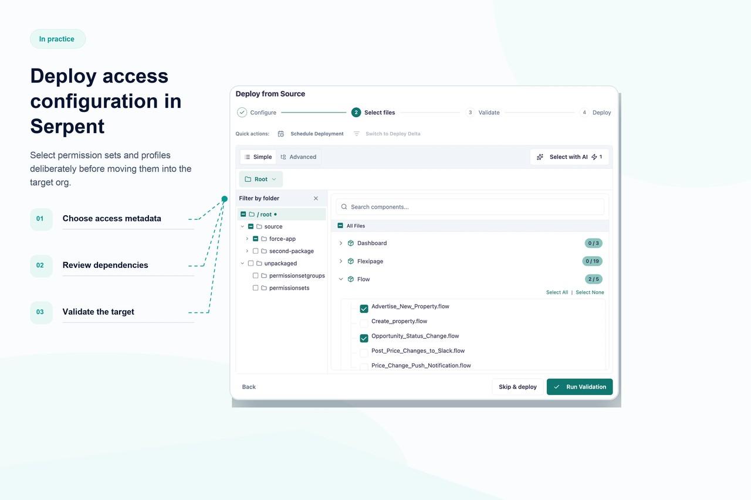Image resolution: width=751 pixels, height=500 pixels.
Task: Click the Skip & deploy button
Action: click(517, 387)
